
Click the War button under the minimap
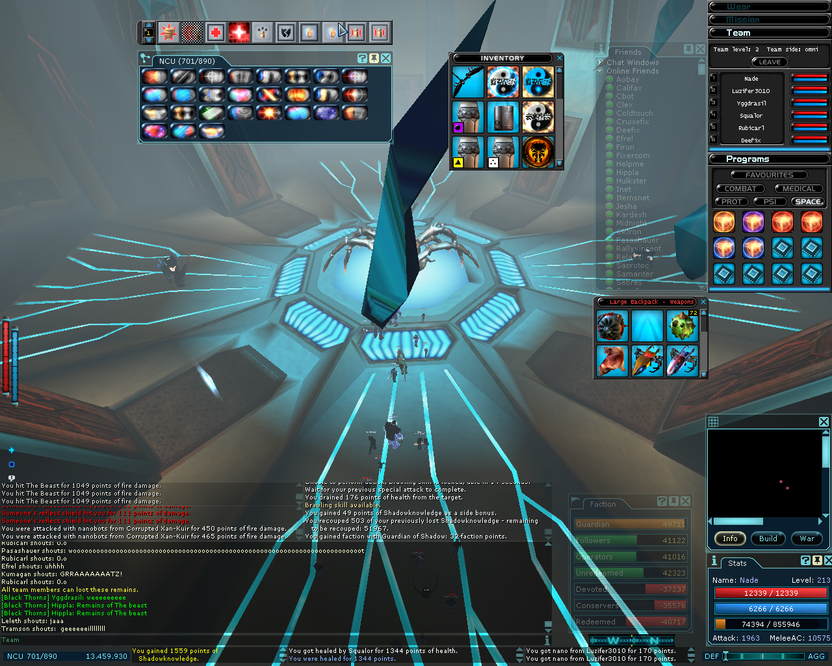point(807,539)
